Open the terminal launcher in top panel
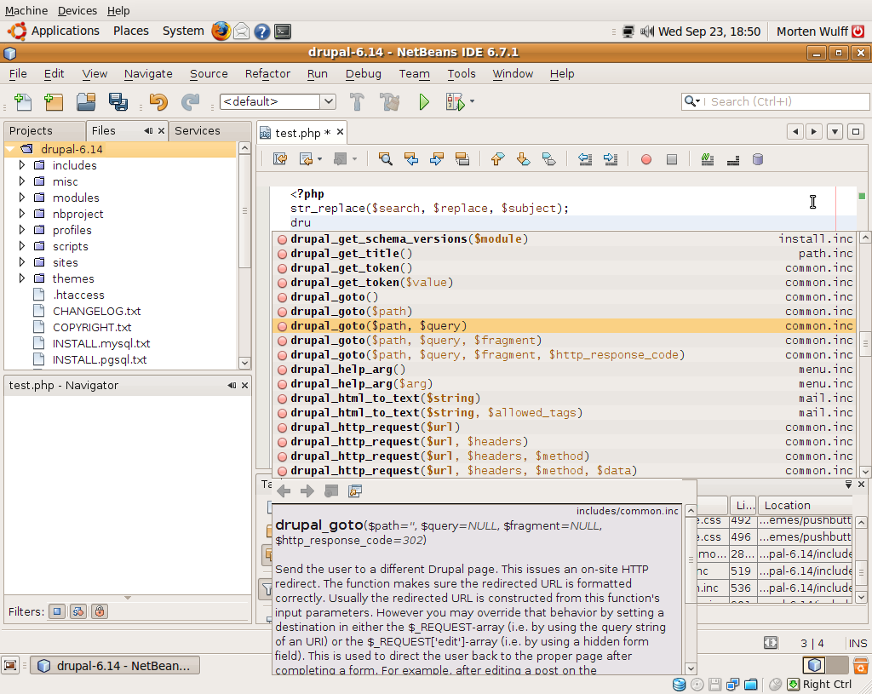This screenshot has width=872, height=694. pos(283,32)
